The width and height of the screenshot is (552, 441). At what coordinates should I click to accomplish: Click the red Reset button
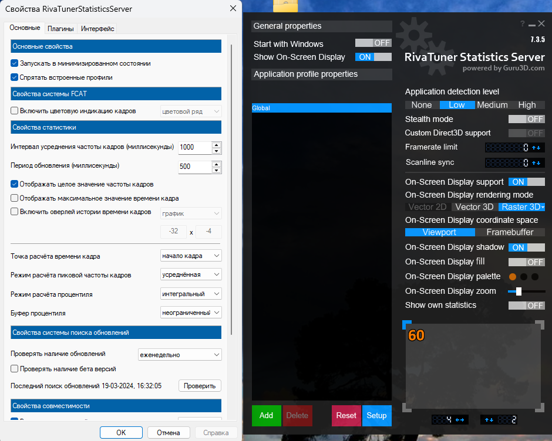tap(346, 416)
